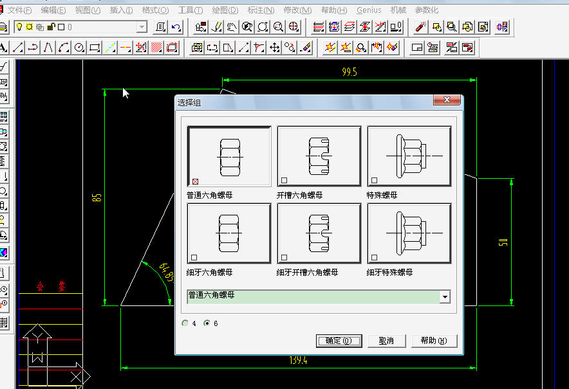Click the zoom window magnifier icon
Viewport: 569px width, 389px height.
278,27
